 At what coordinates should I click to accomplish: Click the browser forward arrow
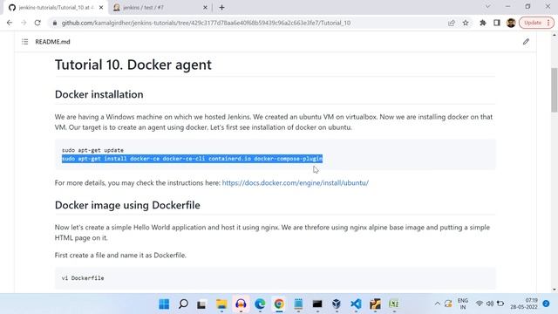[24, 23]
